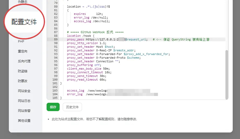240x139 pixels.
Task: Click 'error_log /dev/null;' line
Action: click(x=91, y=17)
